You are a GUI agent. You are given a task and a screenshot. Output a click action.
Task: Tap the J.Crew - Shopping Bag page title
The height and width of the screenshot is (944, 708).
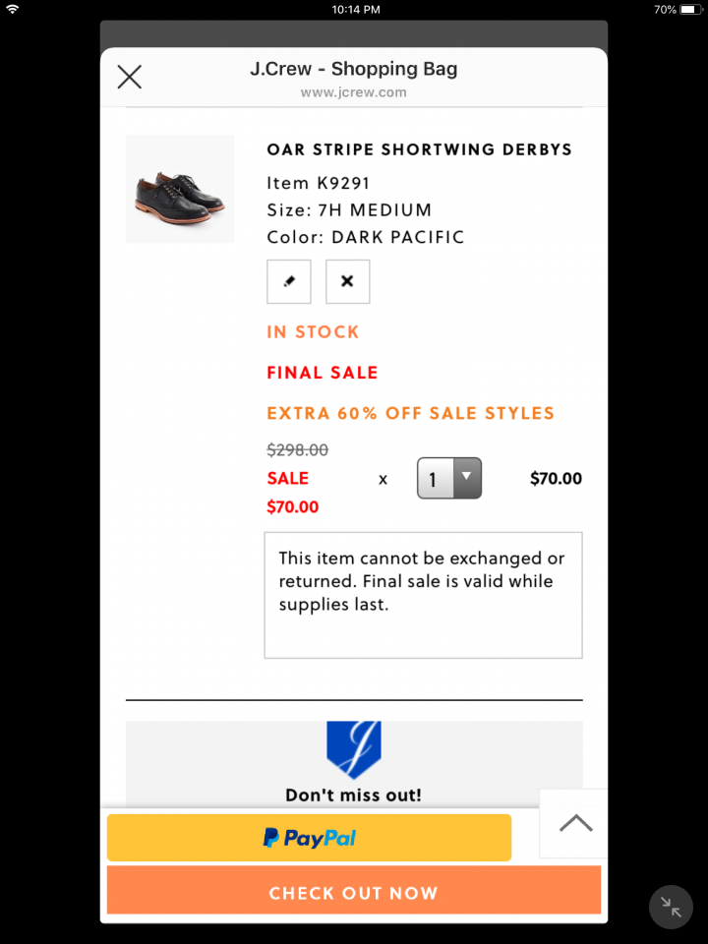(353, 69)
